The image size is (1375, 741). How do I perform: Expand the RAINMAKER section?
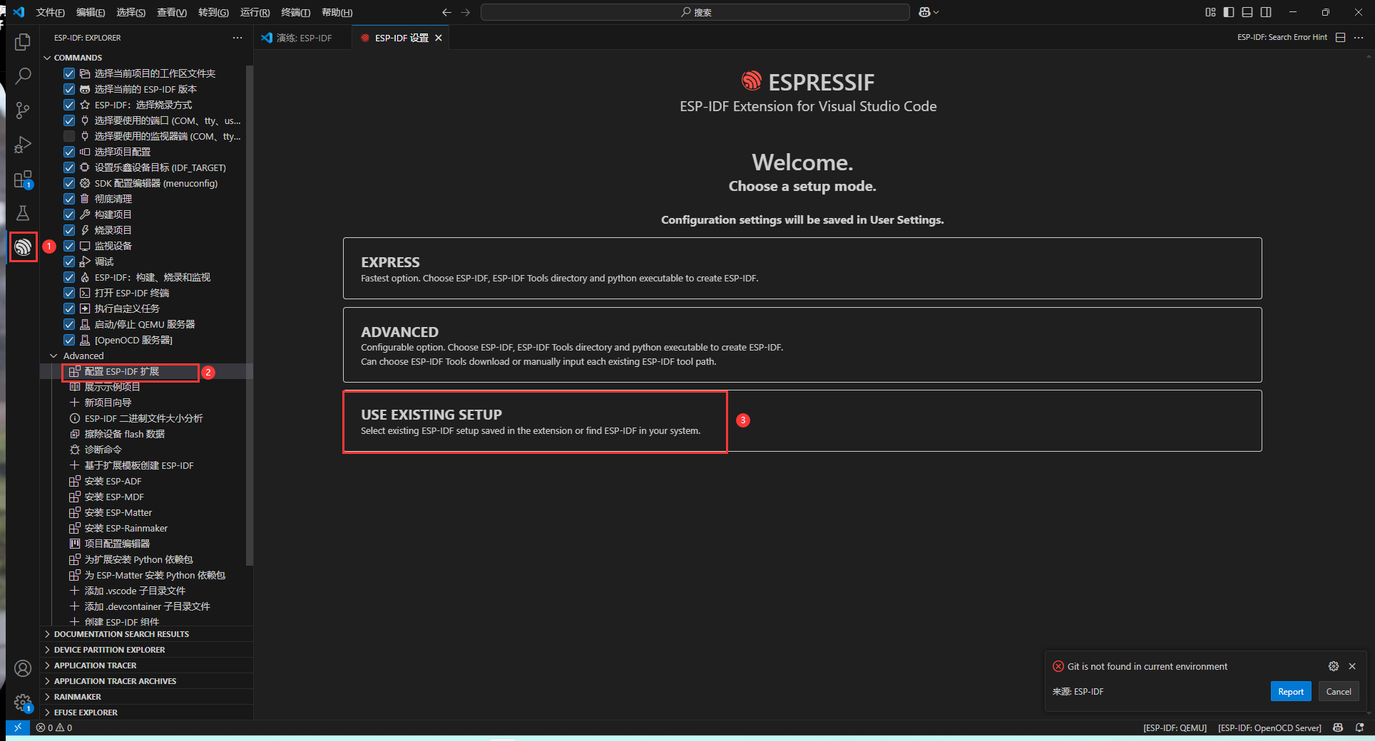point(146,697)
